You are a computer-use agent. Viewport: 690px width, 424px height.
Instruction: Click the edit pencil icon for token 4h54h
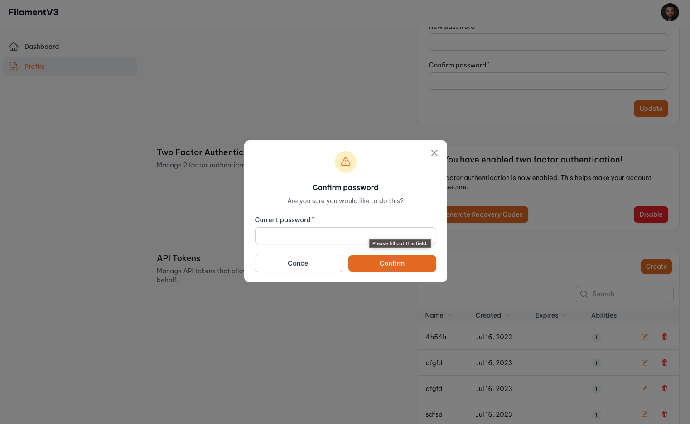click(644, 337)
